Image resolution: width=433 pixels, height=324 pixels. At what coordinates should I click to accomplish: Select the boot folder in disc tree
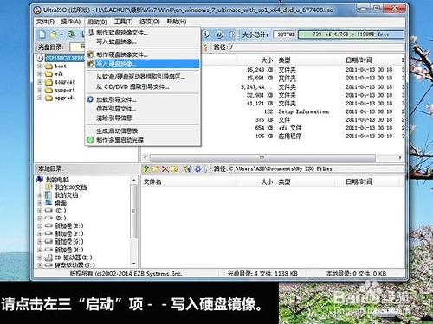pos(61,66)
